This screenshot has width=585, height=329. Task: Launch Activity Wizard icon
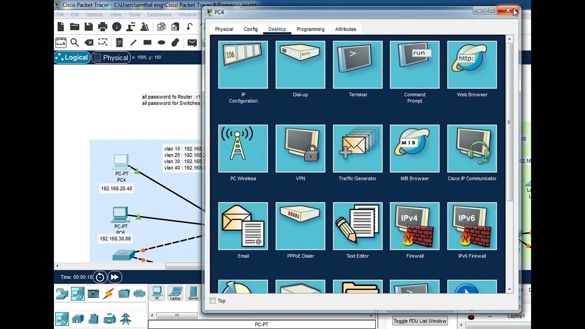point(144,27)
